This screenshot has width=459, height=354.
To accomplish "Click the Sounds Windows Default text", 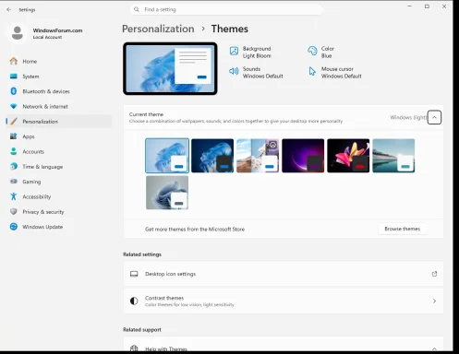I will (x=262, y=76).
